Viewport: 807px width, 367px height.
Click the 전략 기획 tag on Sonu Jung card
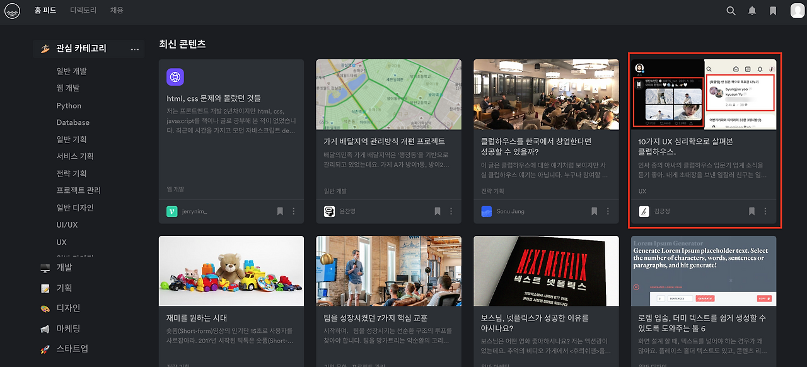tap(493, 191)
